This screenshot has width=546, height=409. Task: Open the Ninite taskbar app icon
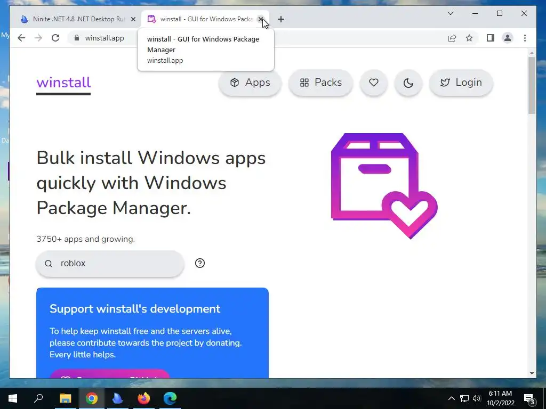click(118, 398)
